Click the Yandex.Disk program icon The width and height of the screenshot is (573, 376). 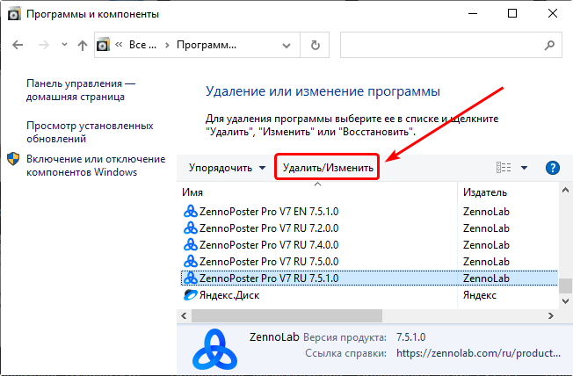190,295
